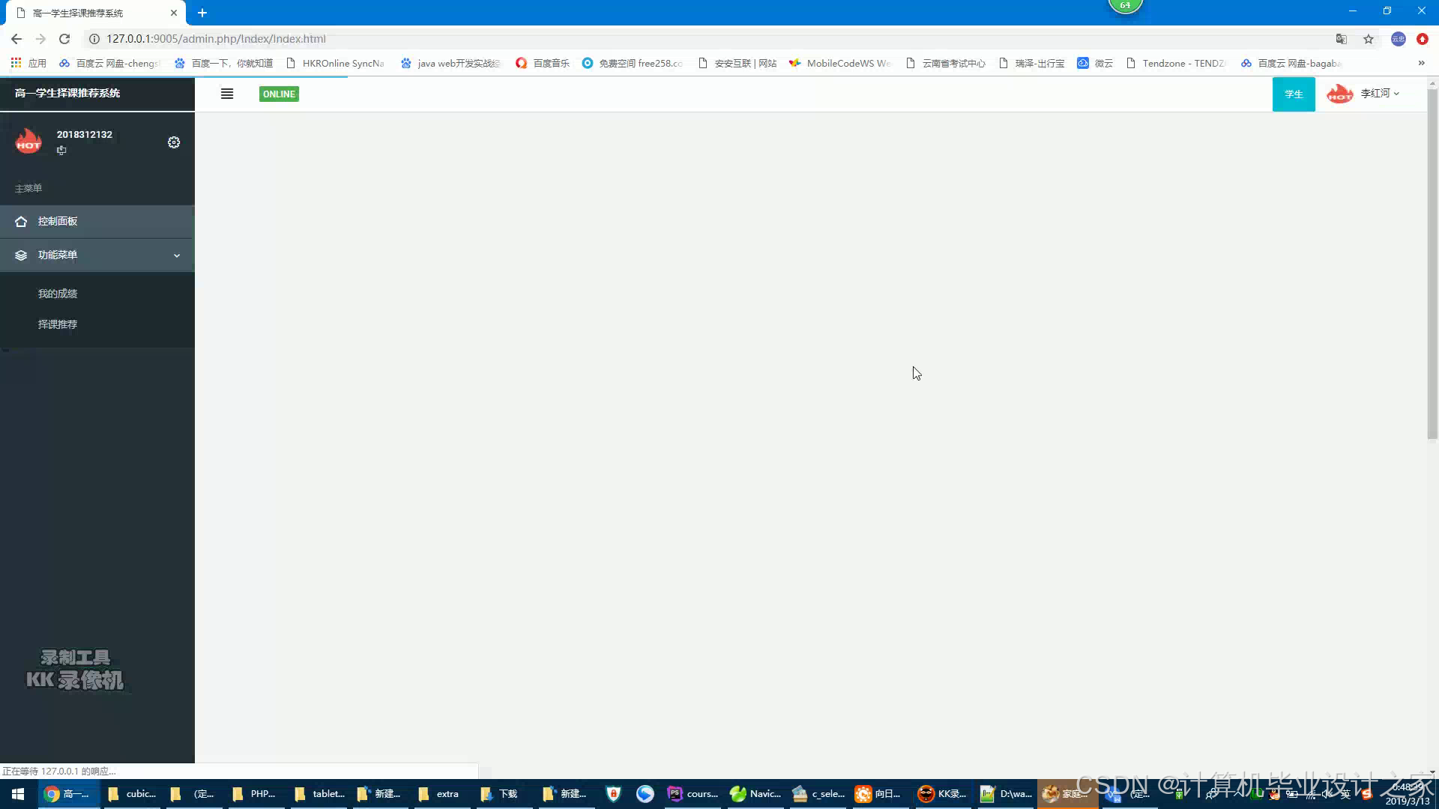Click the KK录像机 taskbar item
The image size is (1439, 809).
943,794
